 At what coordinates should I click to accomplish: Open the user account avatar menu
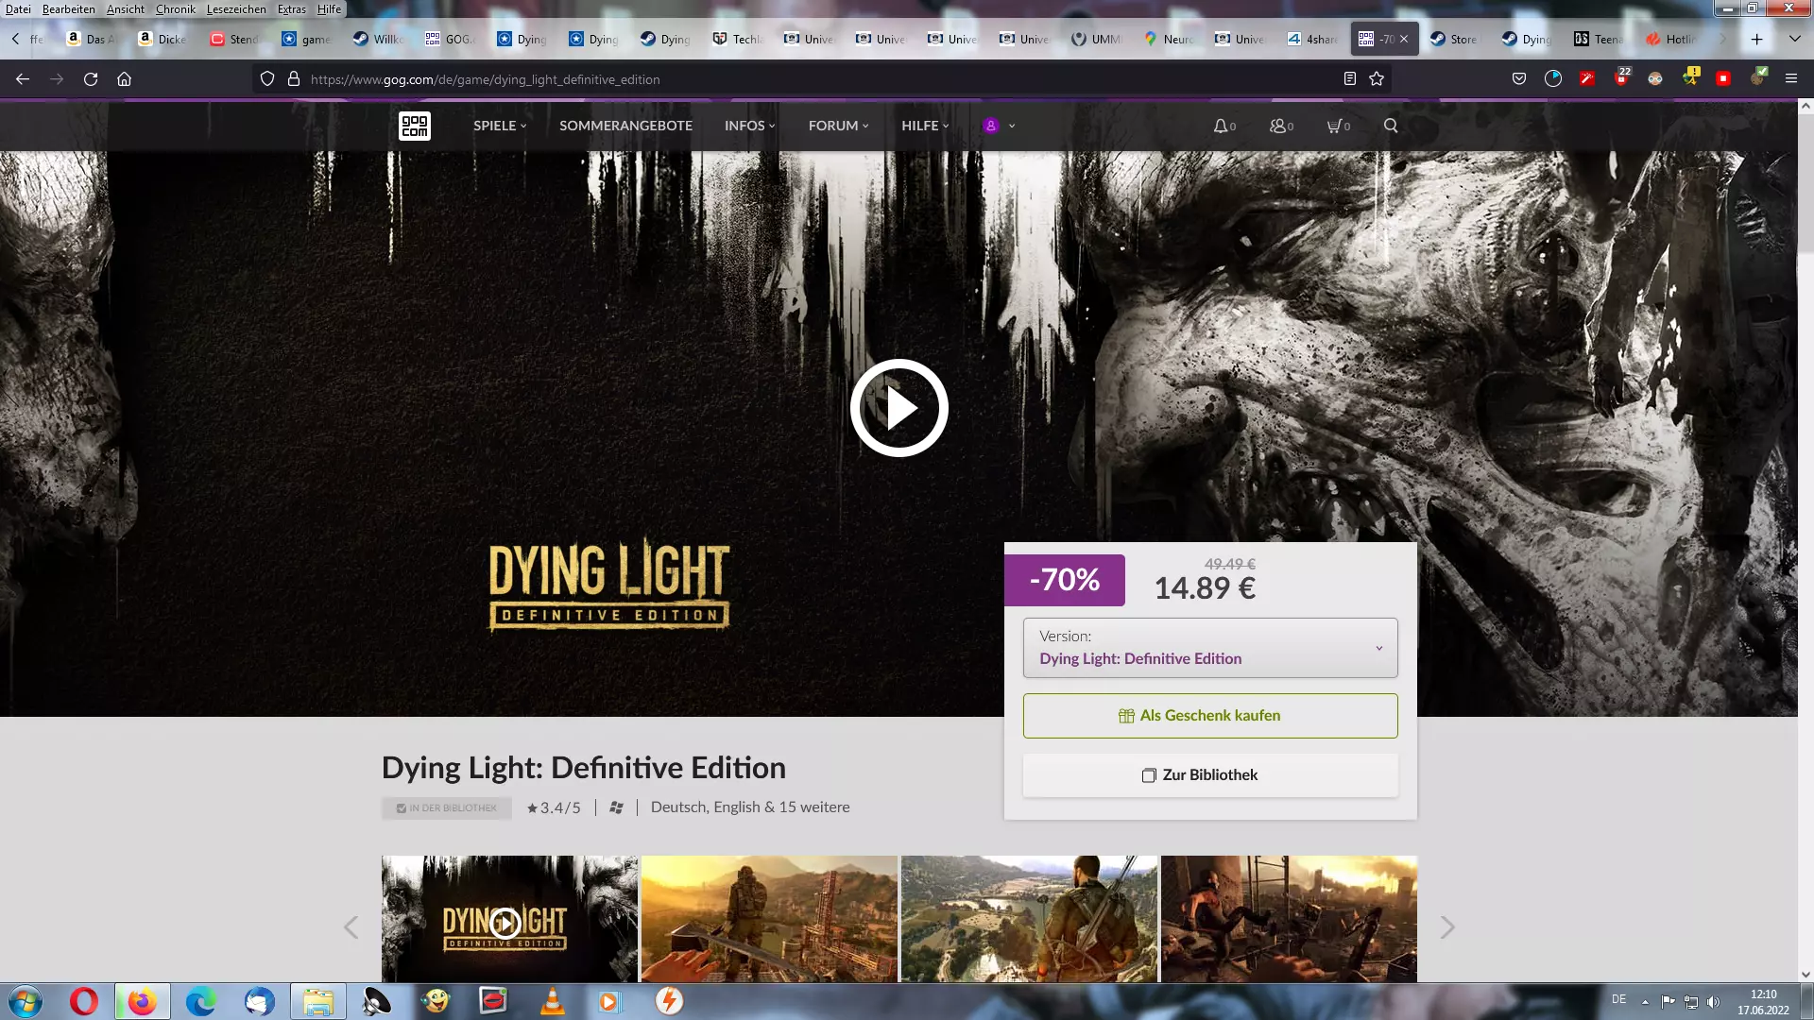click(999, 126)
